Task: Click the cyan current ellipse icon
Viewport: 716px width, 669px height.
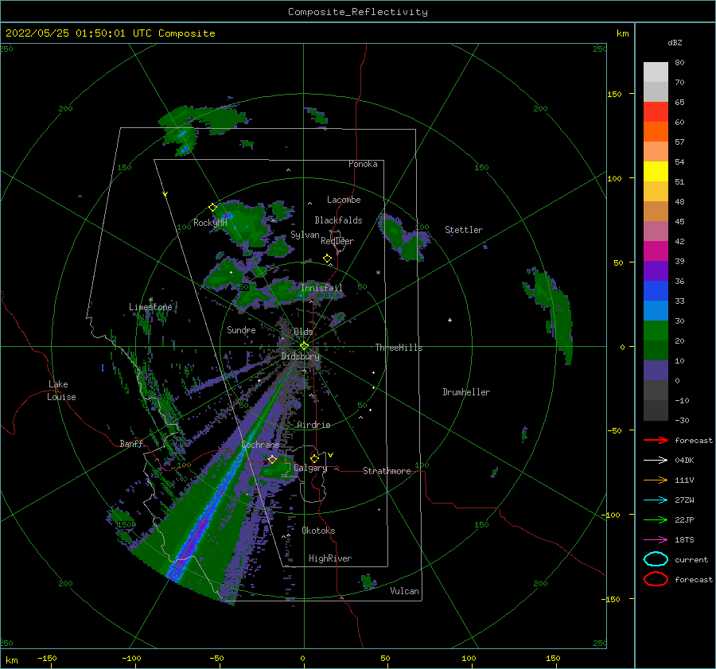Action: coord(656,559)
